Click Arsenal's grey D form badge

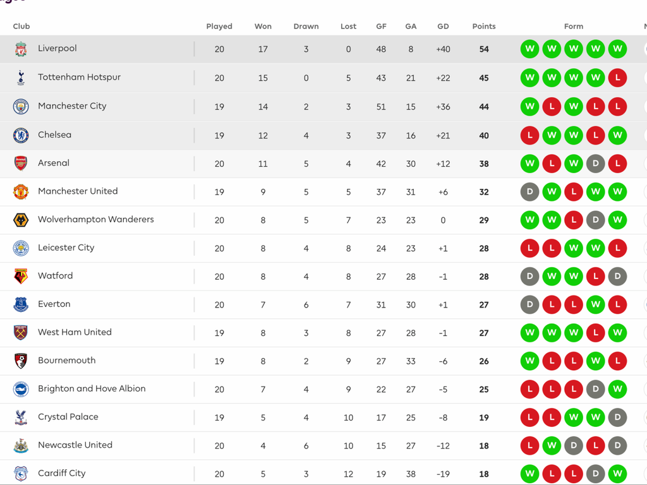tap(595, 164)
